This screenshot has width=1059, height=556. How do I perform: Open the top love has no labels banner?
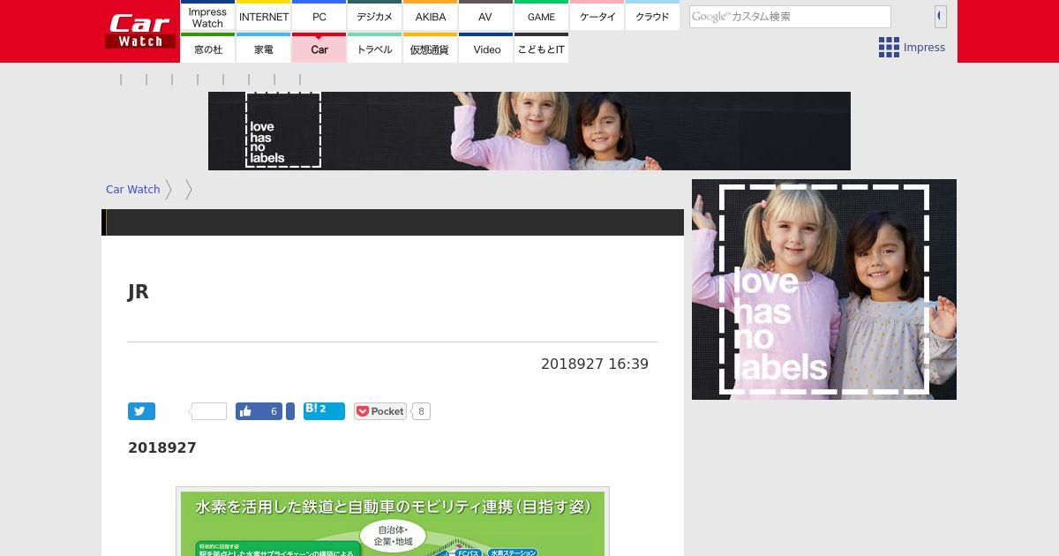(529, 131)
